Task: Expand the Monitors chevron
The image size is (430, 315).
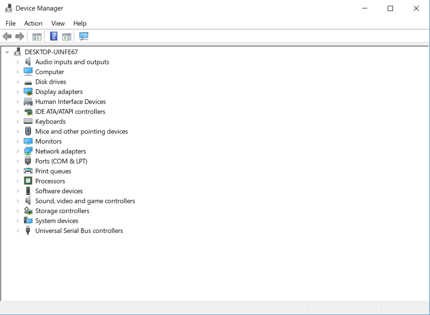Action: (x=18, y=141)
